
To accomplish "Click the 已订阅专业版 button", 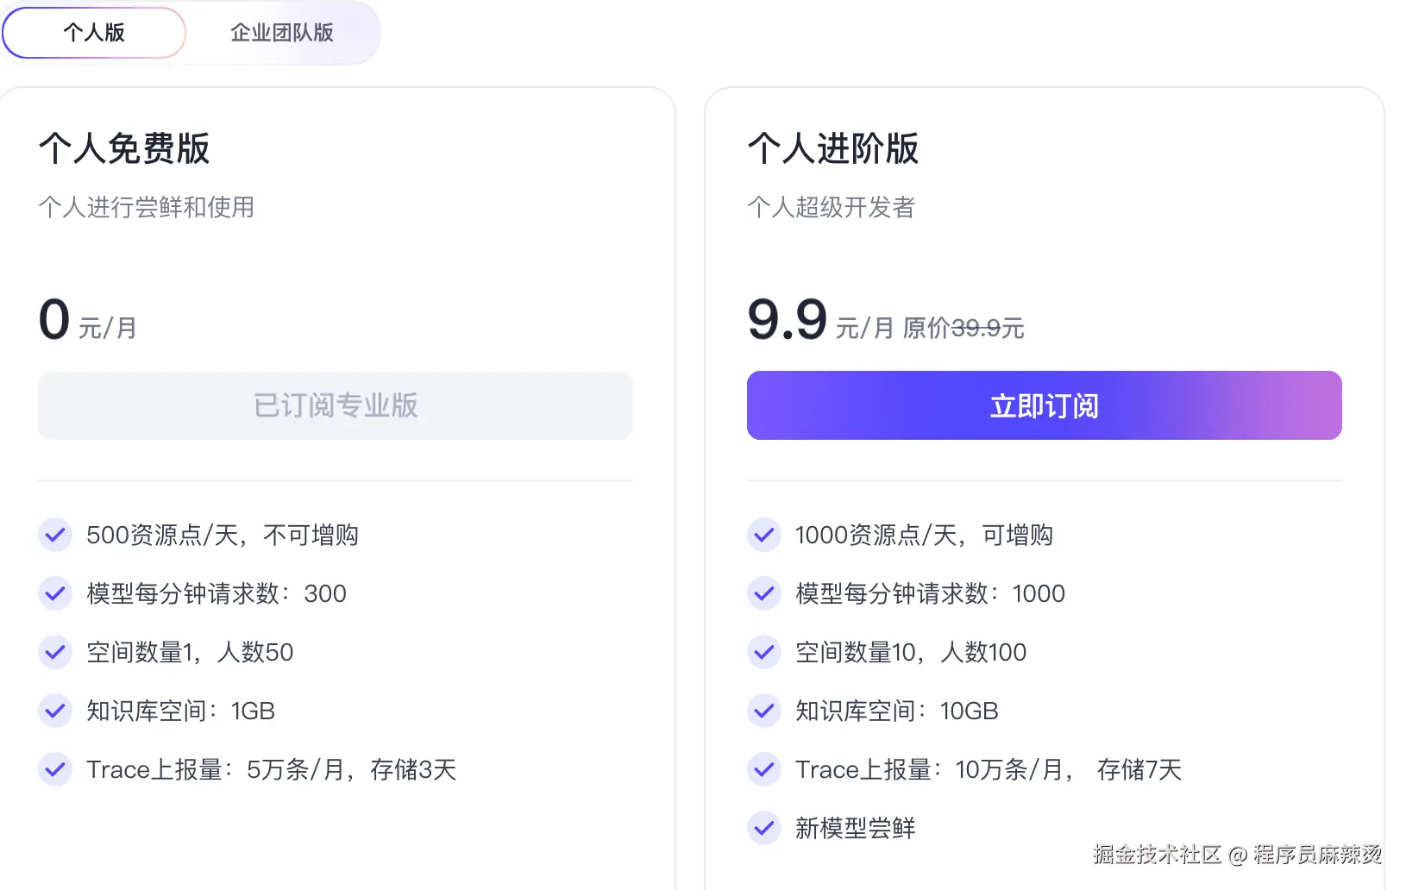I will 336,405.
